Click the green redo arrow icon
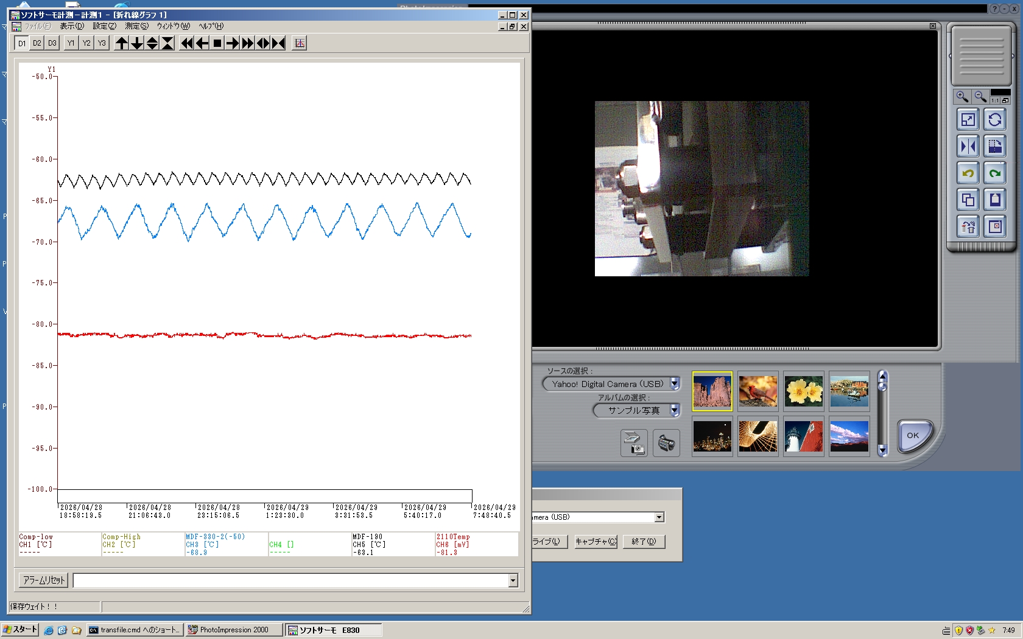Image resolution: width=1023 pixels, height=639 pixels. coord(995,173)
